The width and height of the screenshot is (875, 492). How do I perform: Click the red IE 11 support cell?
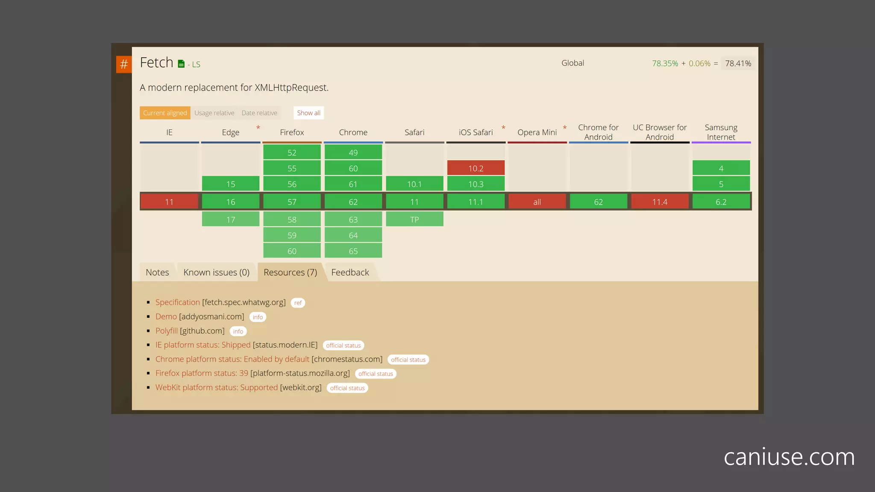(x=169, y=202)
